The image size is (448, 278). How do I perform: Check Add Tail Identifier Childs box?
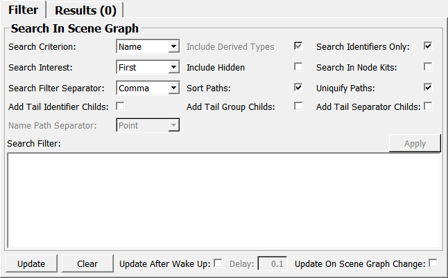tap(120, 106)
